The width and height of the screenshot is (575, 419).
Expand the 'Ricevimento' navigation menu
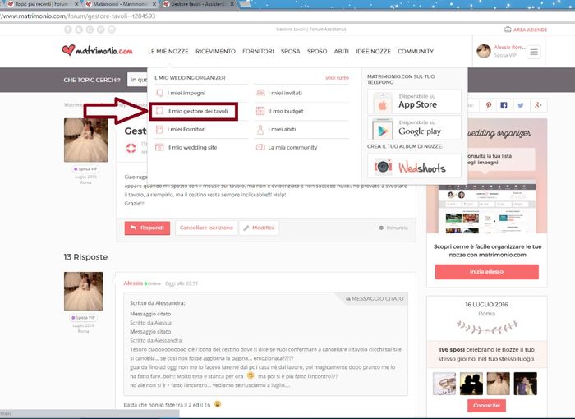215,51
